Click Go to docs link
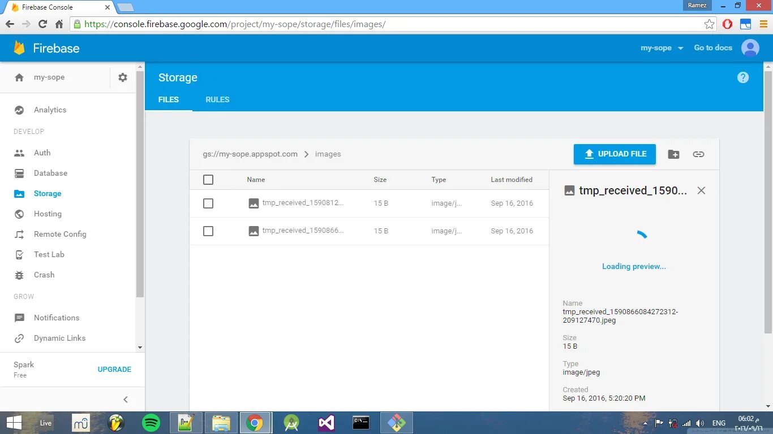This screenshot has height=434, width=773. coord(713,48)
